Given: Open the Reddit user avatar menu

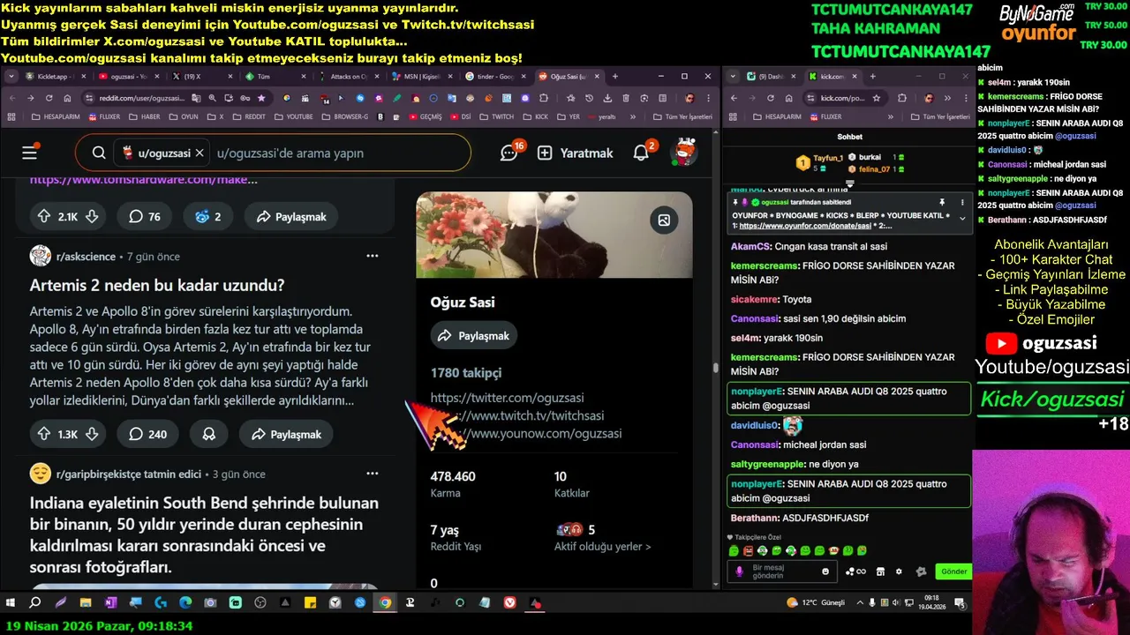Looking at the screenshot, I should pos(683,153).
